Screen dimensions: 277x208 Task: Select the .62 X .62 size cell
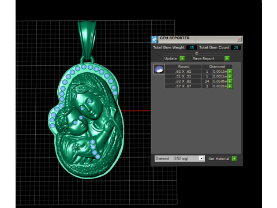(183, 72)
